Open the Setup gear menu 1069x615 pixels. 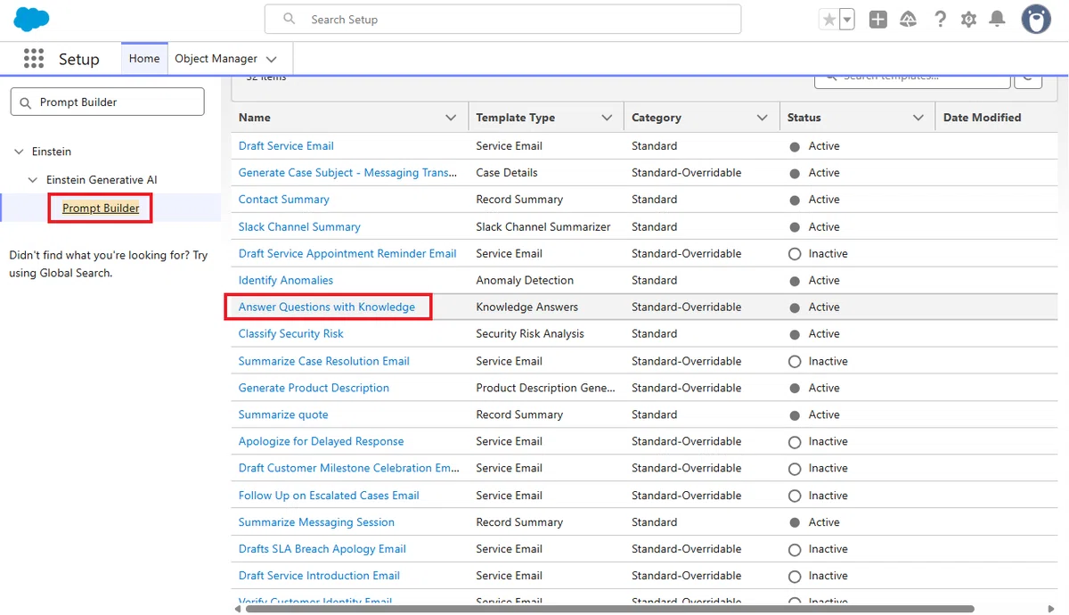(969, 20)
